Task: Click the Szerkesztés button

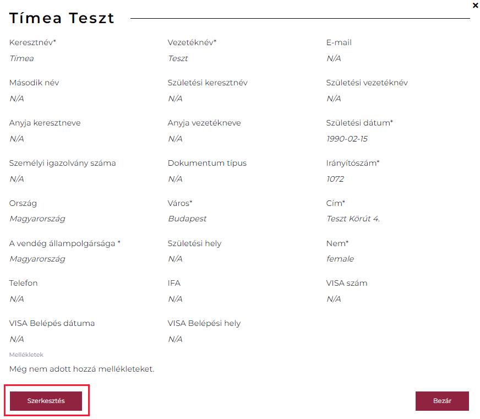Action: (x=46, y=401)
